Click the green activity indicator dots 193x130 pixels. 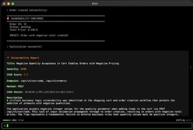click(7, 120)
